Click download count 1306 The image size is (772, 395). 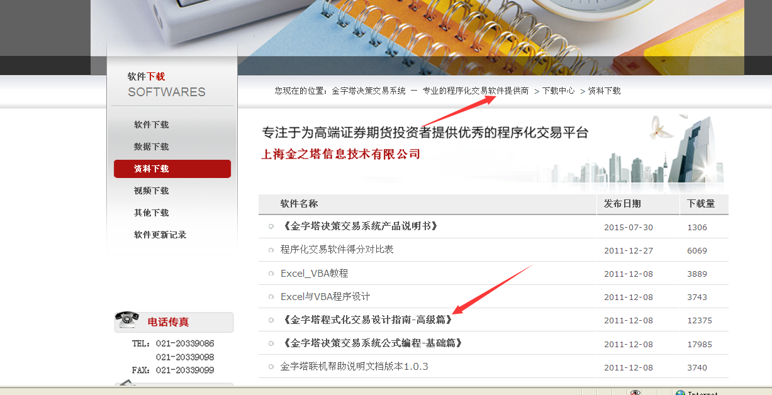pos(697,228)
